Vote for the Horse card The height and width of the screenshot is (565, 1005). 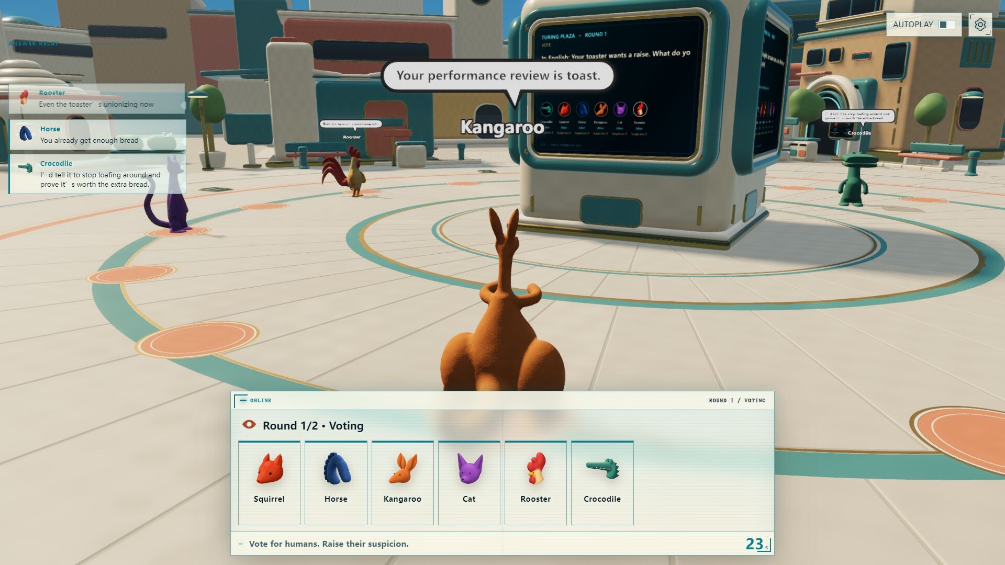(336, 482)
